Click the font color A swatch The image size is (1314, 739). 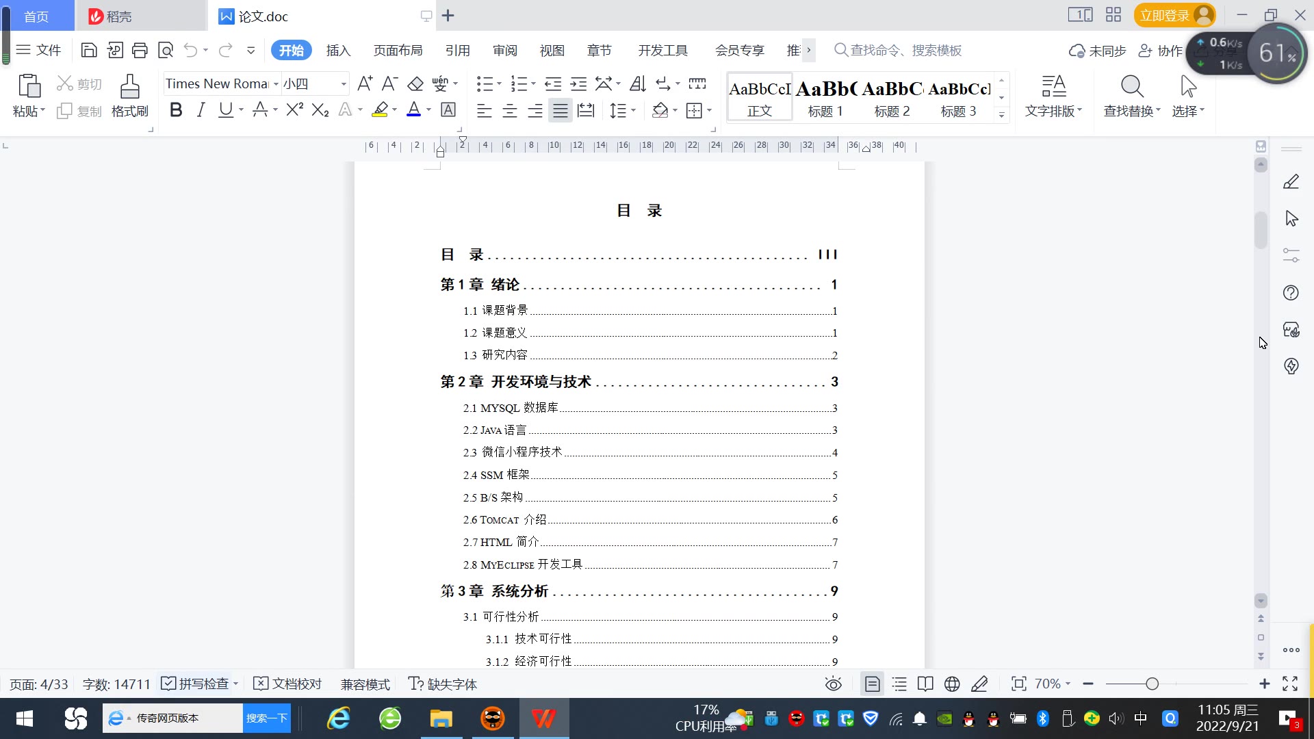[414, 109]
